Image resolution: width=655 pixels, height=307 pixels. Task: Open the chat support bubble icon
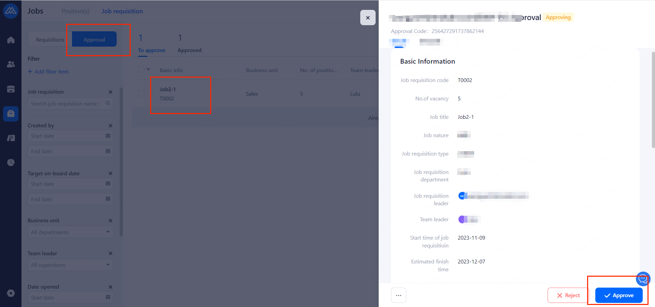(643, 279)
